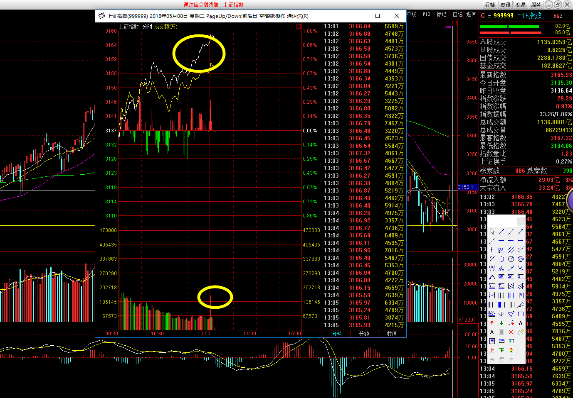Switch to the 数值 tab

pyautogui.click(x=392, y=334)
